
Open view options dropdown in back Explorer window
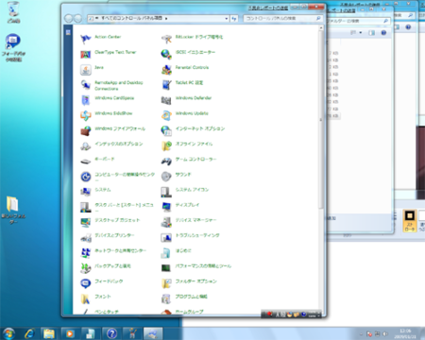coord(361,32)
